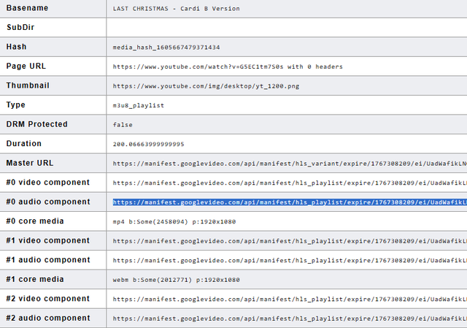
Task: Click the '#2 video component' label
Action: coord(48,299)
